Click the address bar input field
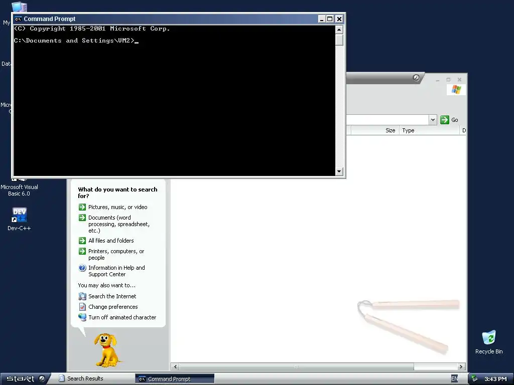 388,120
